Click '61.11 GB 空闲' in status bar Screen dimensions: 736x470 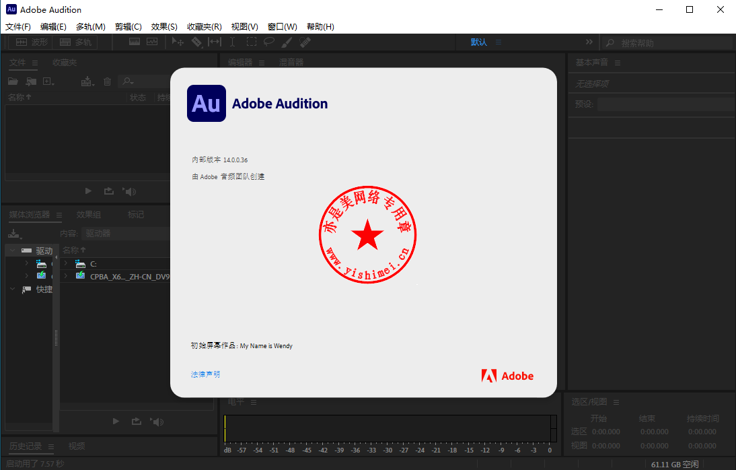[675, 465]
